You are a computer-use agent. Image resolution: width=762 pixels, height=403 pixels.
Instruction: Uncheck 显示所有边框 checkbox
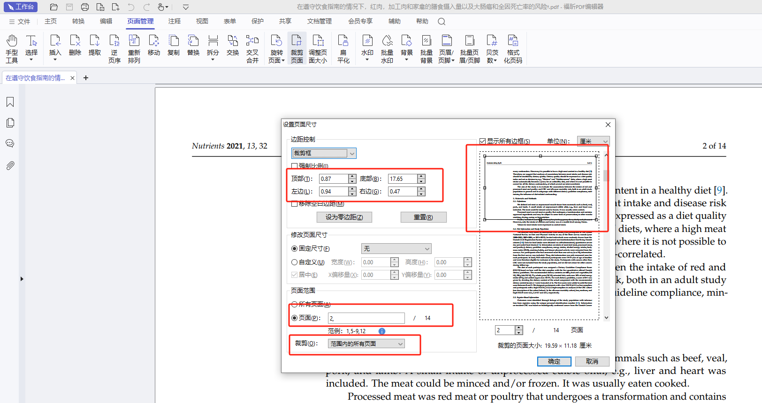[482, 141]
